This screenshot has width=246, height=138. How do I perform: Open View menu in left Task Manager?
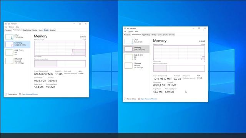tap(17, 27)
